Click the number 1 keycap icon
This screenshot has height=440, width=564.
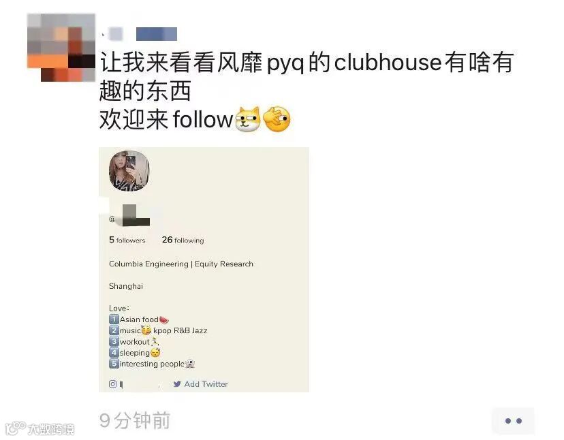114,319
